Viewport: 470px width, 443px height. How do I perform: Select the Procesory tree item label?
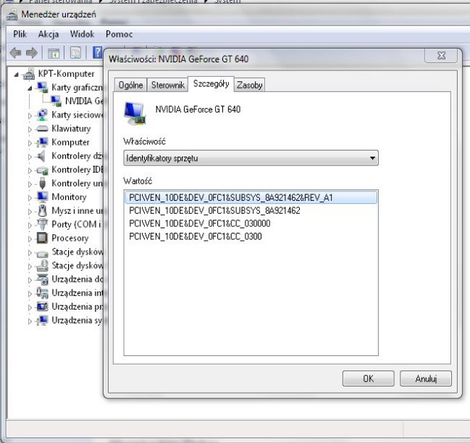[x=70, y=238]
